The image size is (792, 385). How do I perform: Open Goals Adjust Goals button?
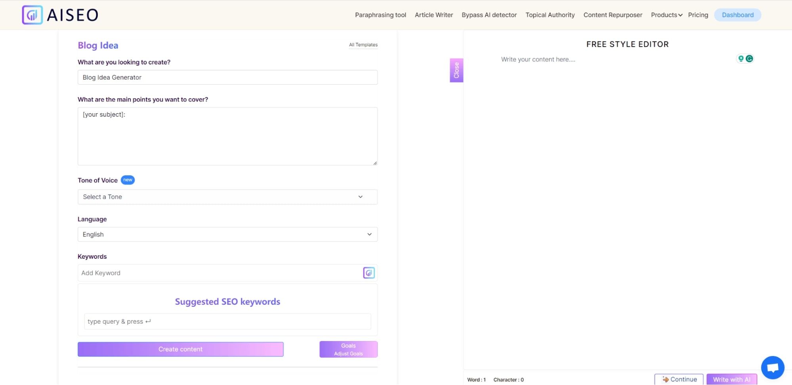point(348,349)
